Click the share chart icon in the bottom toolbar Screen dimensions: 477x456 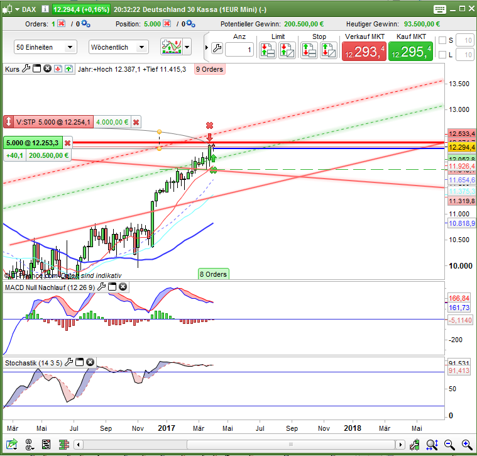coord(11,445)
